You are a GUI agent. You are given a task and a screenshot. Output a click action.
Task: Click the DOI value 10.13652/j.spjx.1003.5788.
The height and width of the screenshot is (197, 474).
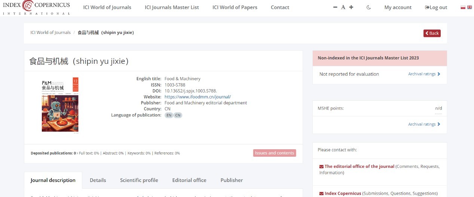tap(191, 91)
